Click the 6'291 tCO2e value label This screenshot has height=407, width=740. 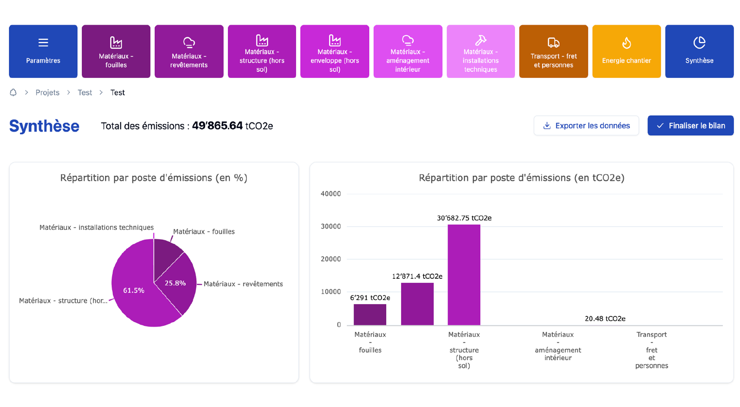(x=370, y=298)
